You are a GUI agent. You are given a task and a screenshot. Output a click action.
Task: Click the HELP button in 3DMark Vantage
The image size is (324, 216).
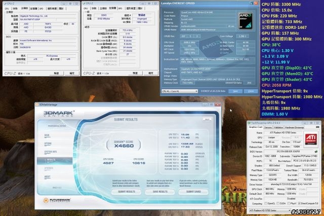207,120
